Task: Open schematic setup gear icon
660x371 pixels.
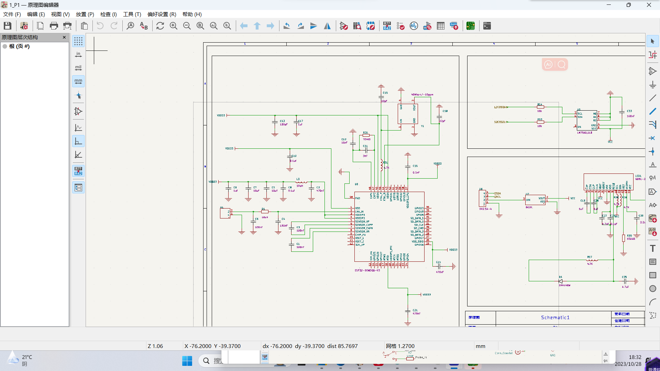Action: [x=24, y=26]
